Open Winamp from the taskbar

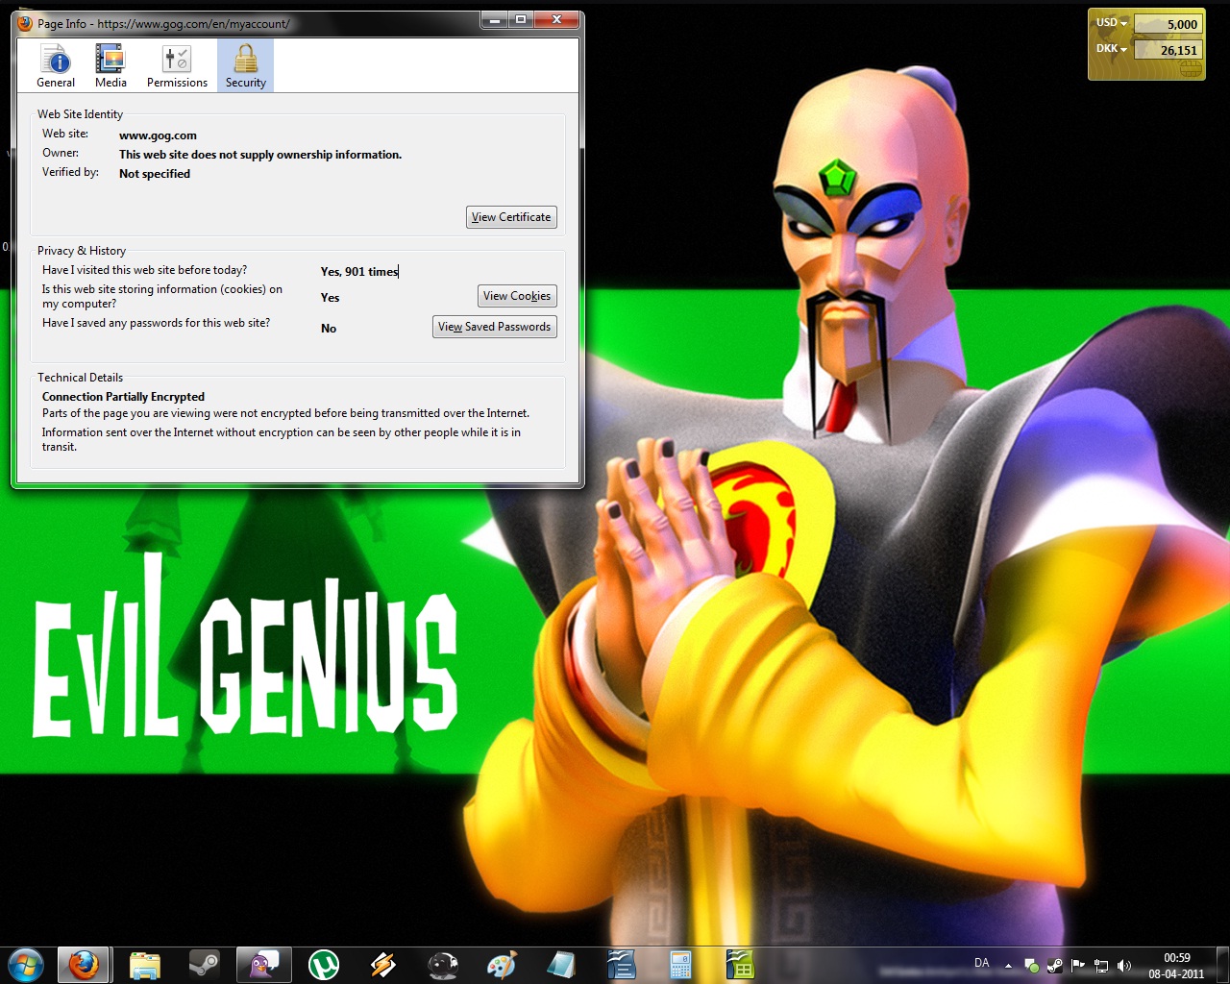pyautogui.click(x=383, y=965)
